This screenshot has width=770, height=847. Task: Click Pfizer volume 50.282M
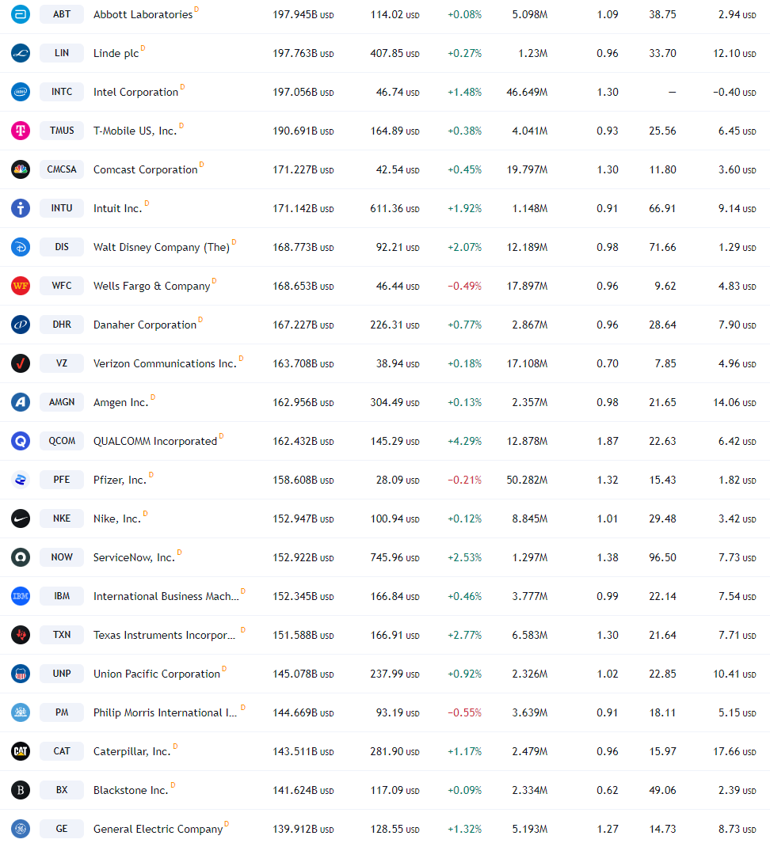528,480
